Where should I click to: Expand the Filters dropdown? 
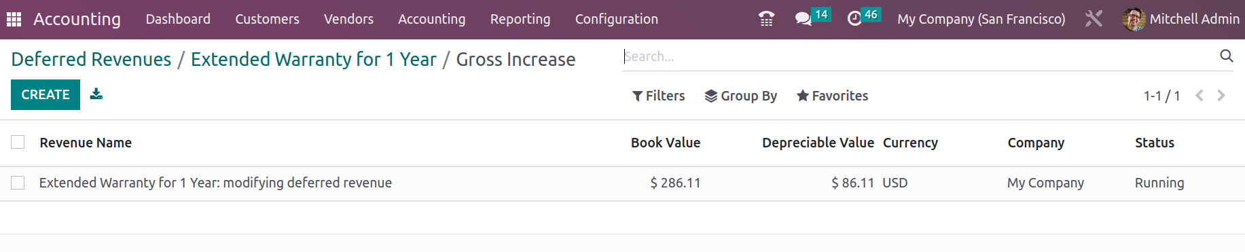658,96
